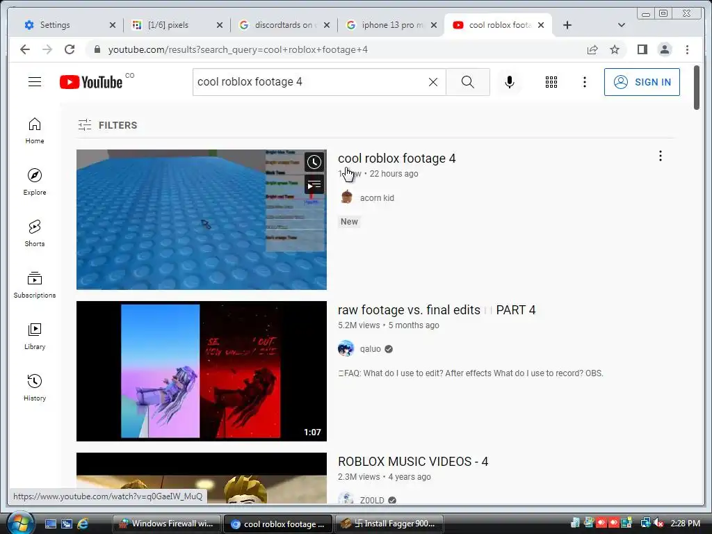Open Install Fagger 900 taskbar item
The width and height of the screenshot is (712, 534).
click(x=389, y=524)
